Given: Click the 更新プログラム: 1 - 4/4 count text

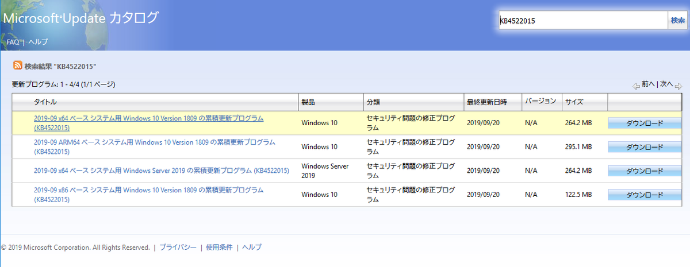Looking at the screenshot, I should (64, 84).
